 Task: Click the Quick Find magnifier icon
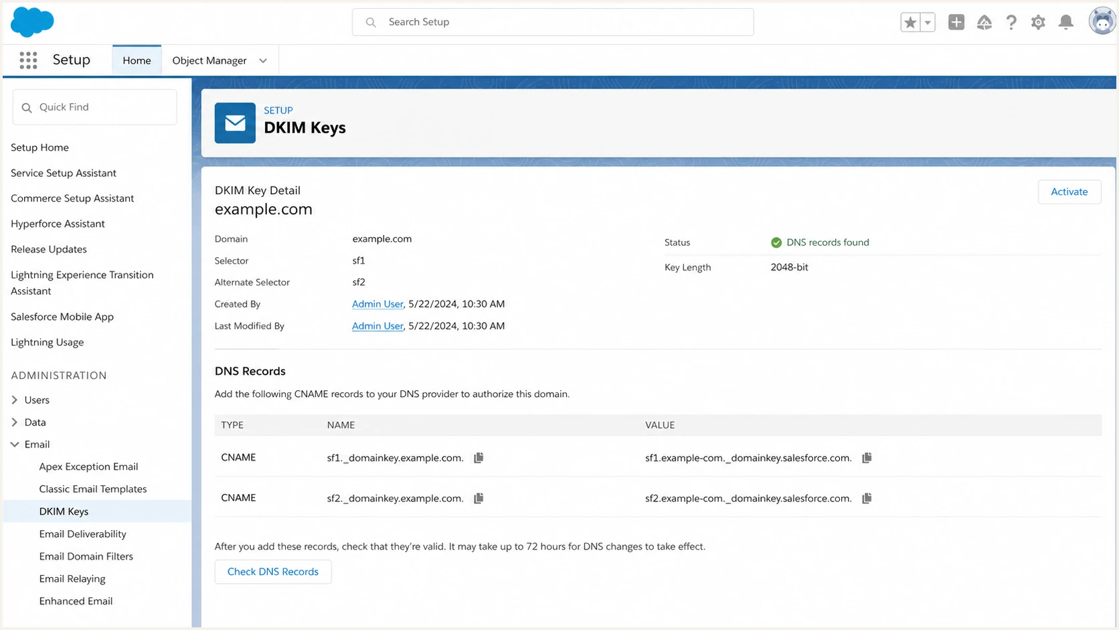[27, 107]
